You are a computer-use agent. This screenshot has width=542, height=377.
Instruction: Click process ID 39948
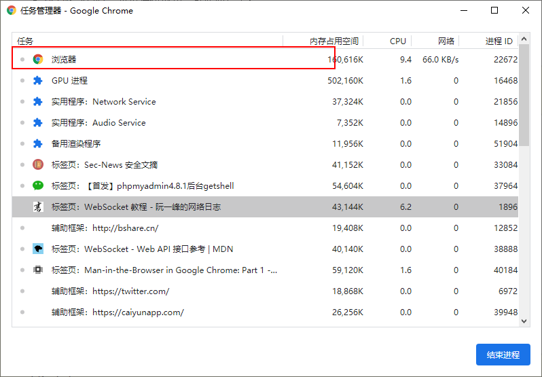506,312
